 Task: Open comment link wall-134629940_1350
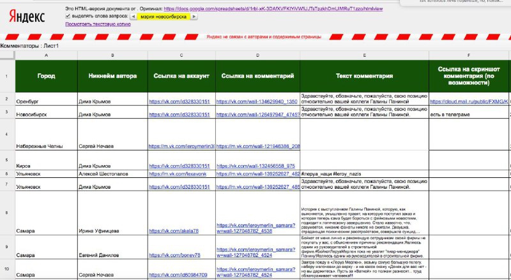click(257, 101)
